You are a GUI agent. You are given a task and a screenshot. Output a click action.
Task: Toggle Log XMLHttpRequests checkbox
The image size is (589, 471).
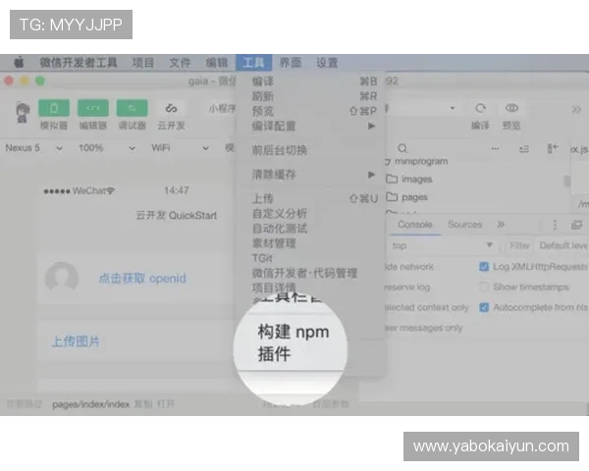pyautogui.click(x=484, y=266)
